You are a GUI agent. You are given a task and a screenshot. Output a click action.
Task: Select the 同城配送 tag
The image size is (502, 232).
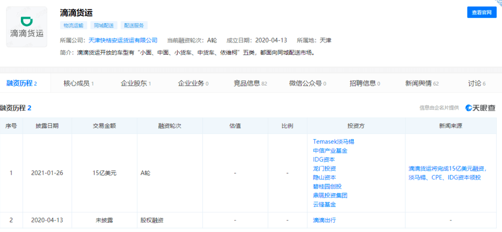(x=104, y=25)
